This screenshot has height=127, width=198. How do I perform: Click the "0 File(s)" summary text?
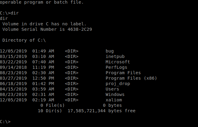click(x=53, y=105)
